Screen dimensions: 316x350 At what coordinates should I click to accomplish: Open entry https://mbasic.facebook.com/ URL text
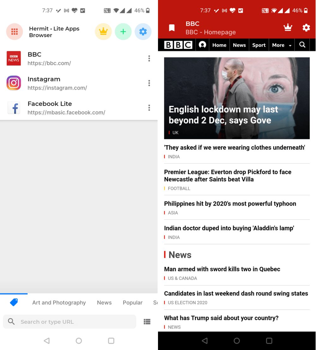point(66,112)
